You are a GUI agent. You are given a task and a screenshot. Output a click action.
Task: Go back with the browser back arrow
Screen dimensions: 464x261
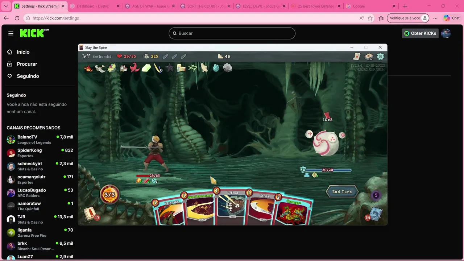(6, 18)
